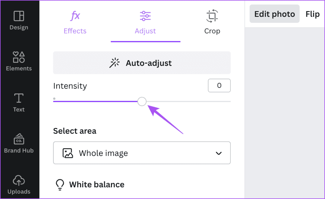Expand the Whole image selection menu
325x199 pixels.
[142, 153]
